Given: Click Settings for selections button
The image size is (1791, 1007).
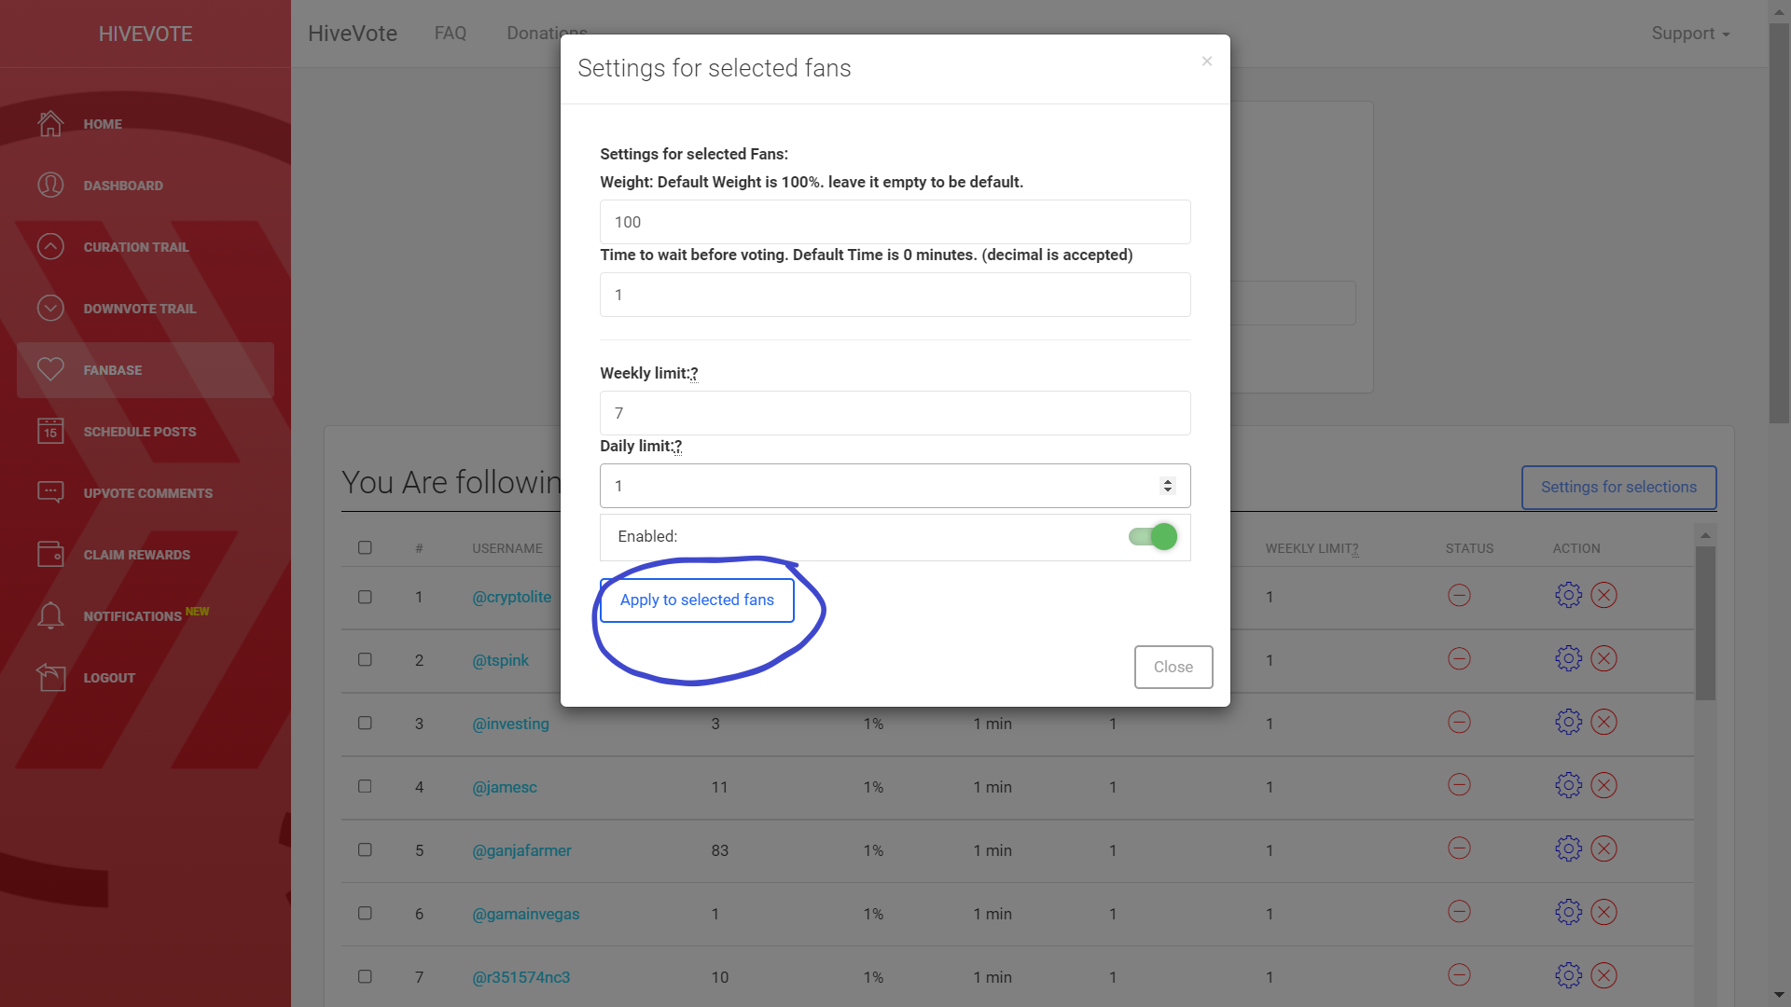Looking at the screenshot, I should click(x=1618, y=487).
